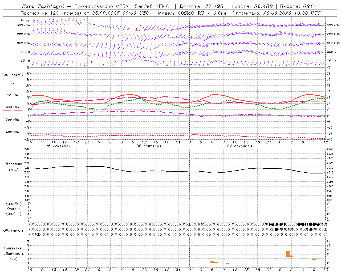Click the right-side 10 м wind label
The image size is (341, 272).
pos(332,61)
